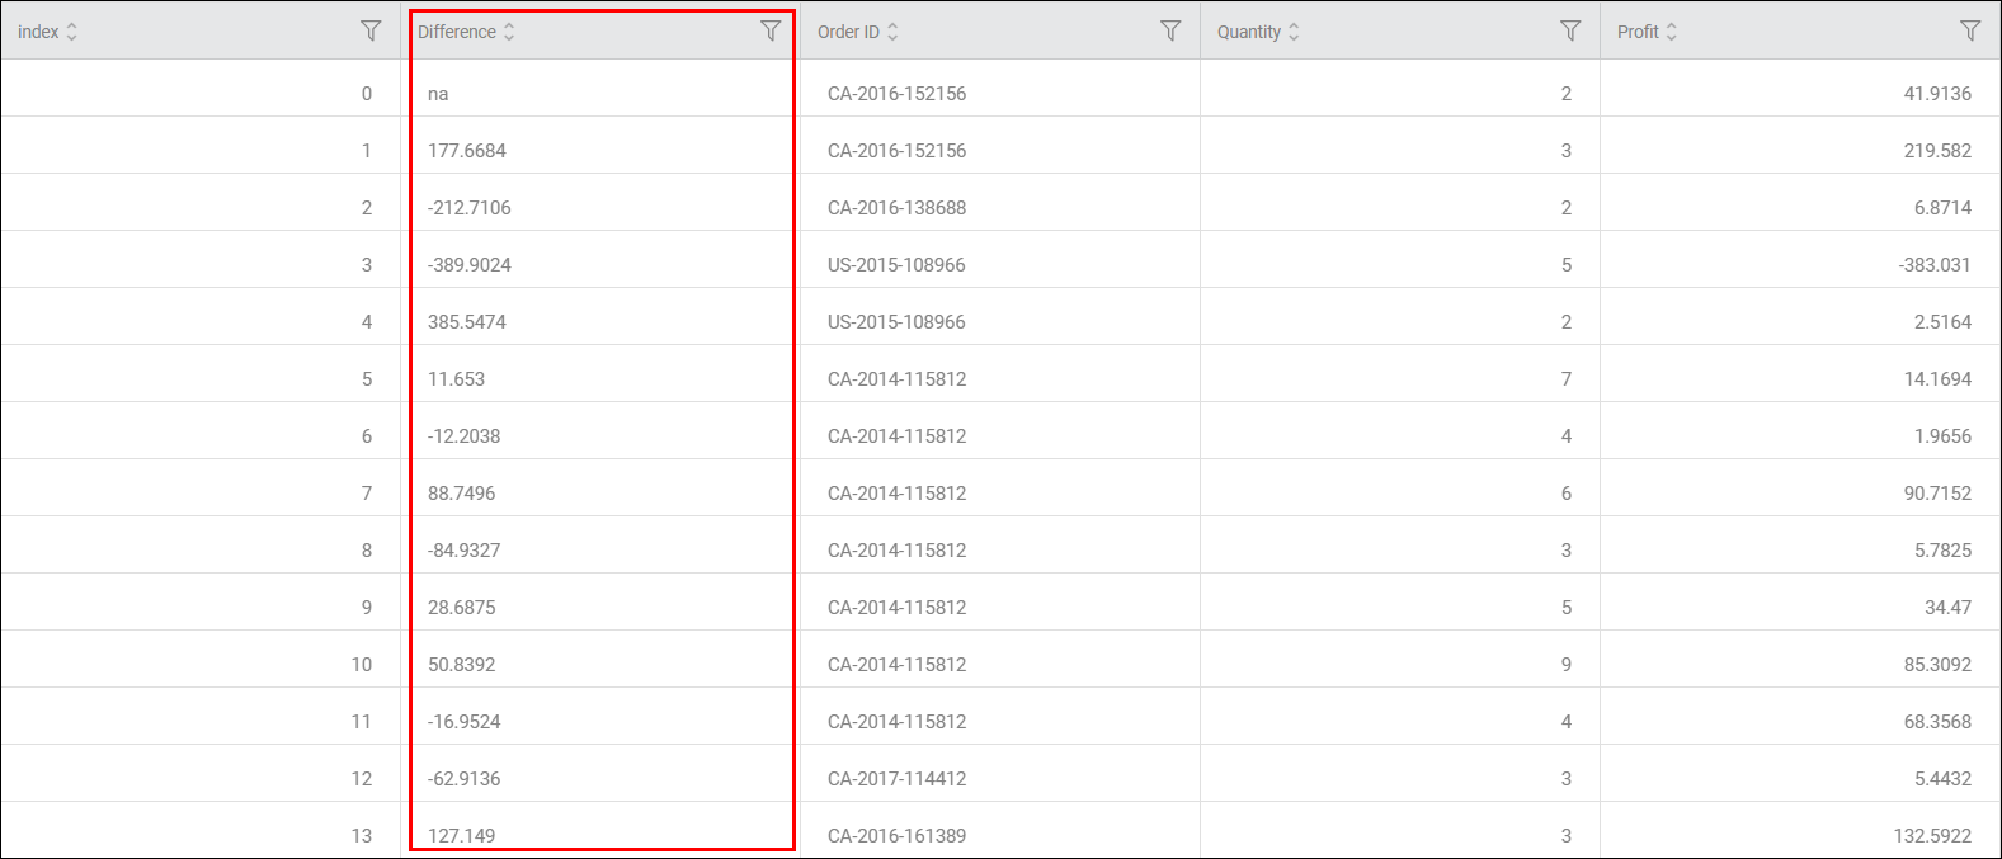Click the Order ID header label
The height and width of the screenshot is (859, 2002).
click(849, 32)
